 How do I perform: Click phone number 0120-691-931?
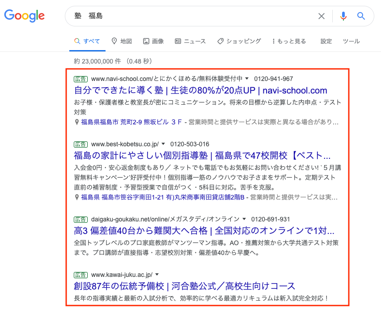pyautogui.click(x=271, y=219)
